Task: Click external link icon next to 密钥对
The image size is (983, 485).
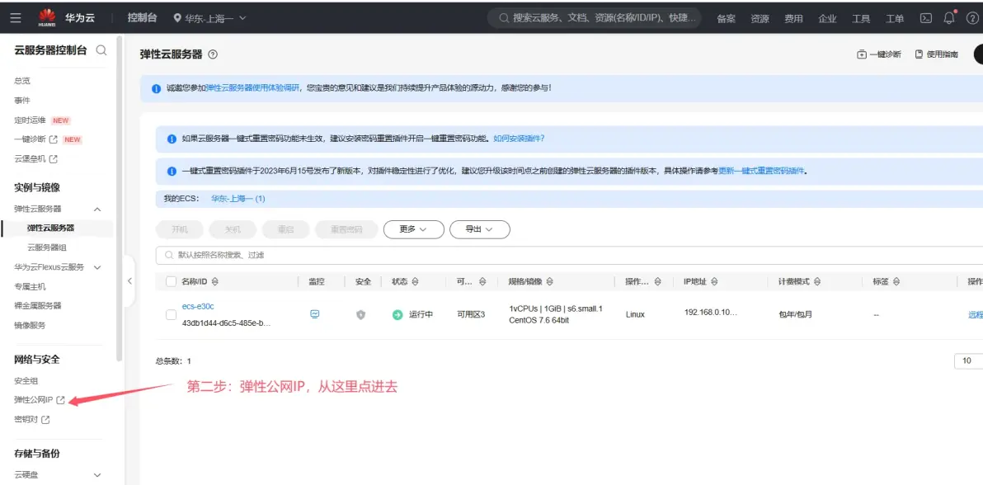Action: [45, 420]
